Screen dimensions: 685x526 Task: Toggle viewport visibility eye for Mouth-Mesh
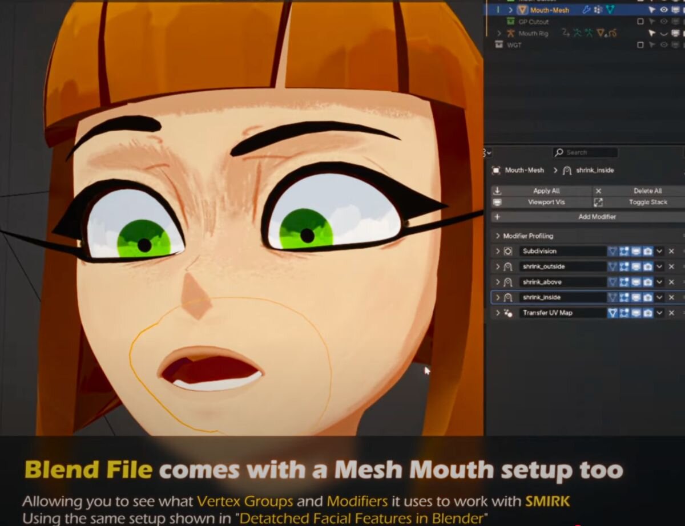click(x=664, y=10)
